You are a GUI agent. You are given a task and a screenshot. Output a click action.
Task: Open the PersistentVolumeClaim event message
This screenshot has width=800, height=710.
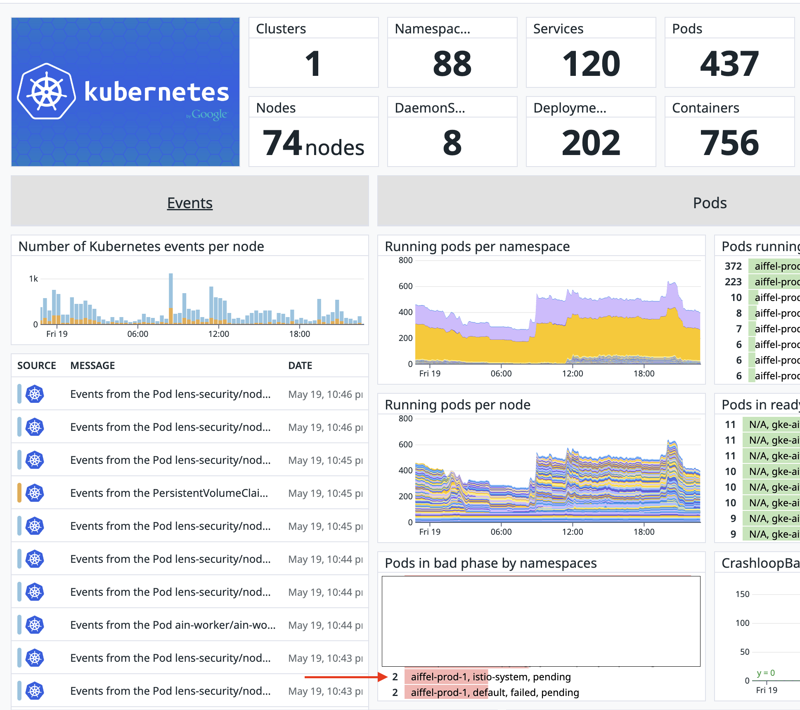[x=169, y=493]
